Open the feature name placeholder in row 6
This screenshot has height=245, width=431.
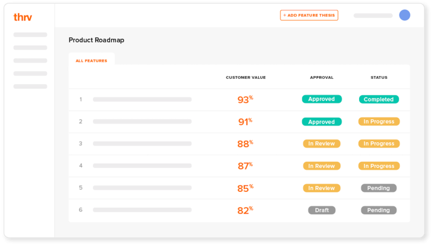pos(142,210)
